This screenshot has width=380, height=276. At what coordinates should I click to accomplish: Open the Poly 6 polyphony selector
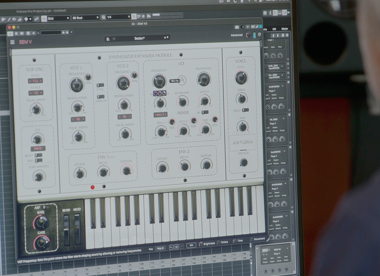coord(160,249)
